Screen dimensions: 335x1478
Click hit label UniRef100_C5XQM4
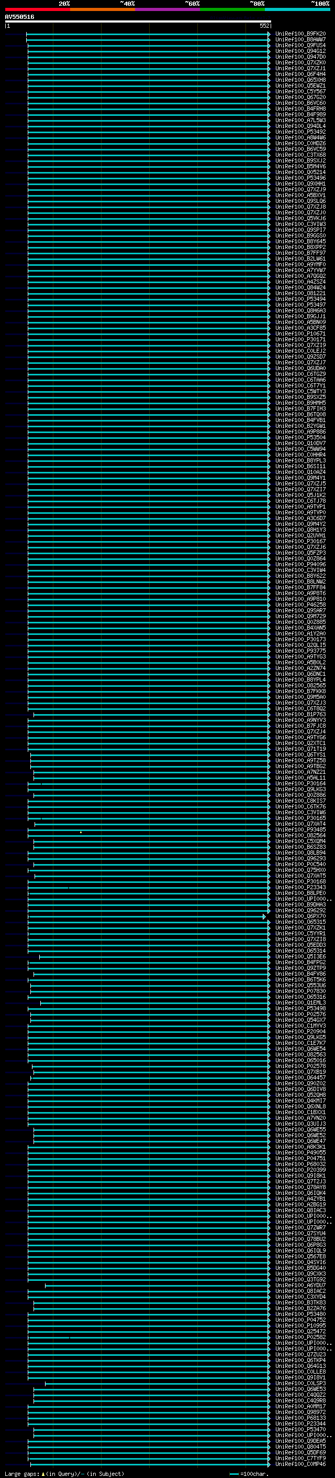[x=300, y=841]
